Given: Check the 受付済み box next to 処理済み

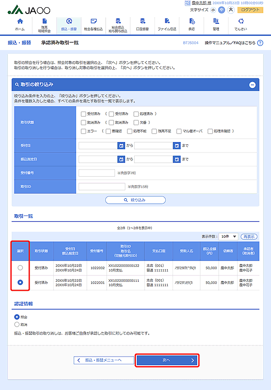Looking at the screenshot, I should (111, 114).
